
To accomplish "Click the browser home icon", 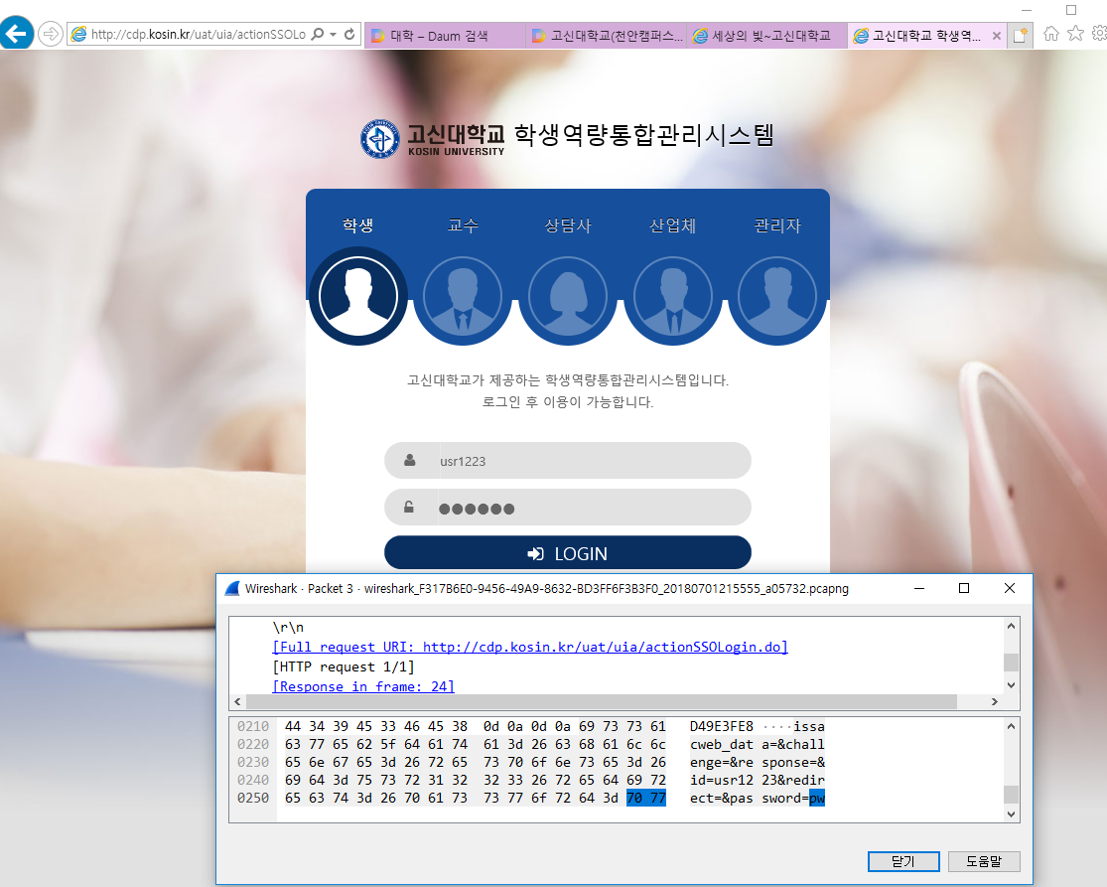I will [1051, 33].
